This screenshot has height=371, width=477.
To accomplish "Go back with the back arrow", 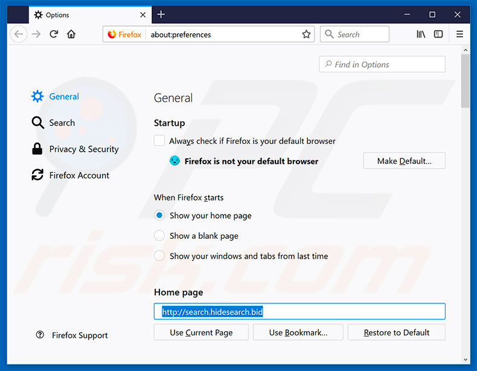I will pyautogui.click(x=19, y=34).
